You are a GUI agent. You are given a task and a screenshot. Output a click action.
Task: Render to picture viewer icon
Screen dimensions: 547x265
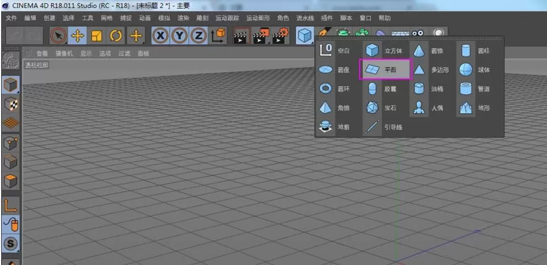click(261, 36)
